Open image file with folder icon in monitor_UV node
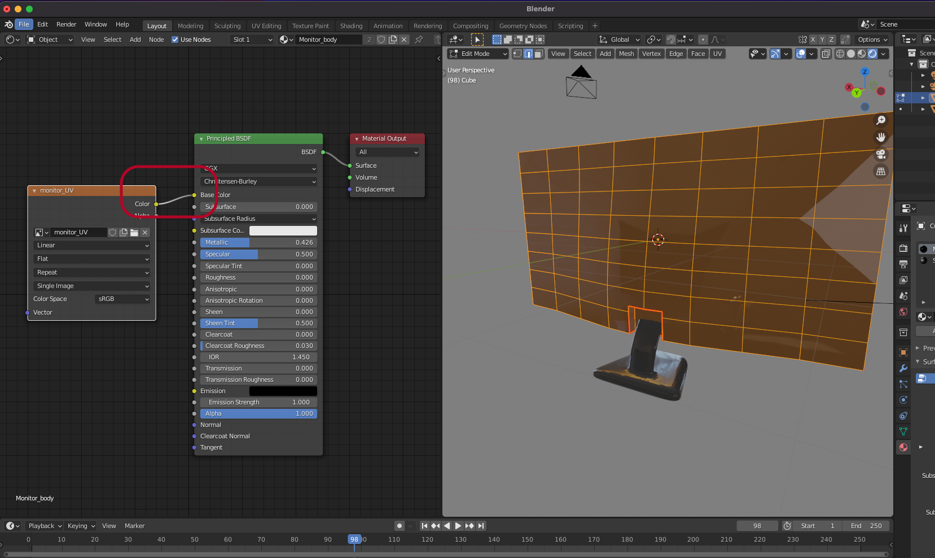Viewport: 935px width, 558px height. click(134, 232)
